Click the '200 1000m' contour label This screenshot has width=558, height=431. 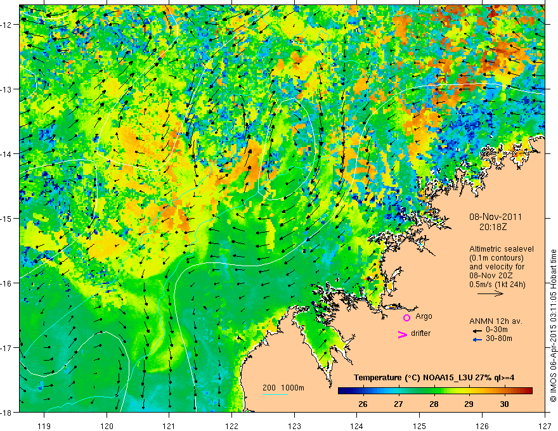pyautogui.click(x=283, y=388)
